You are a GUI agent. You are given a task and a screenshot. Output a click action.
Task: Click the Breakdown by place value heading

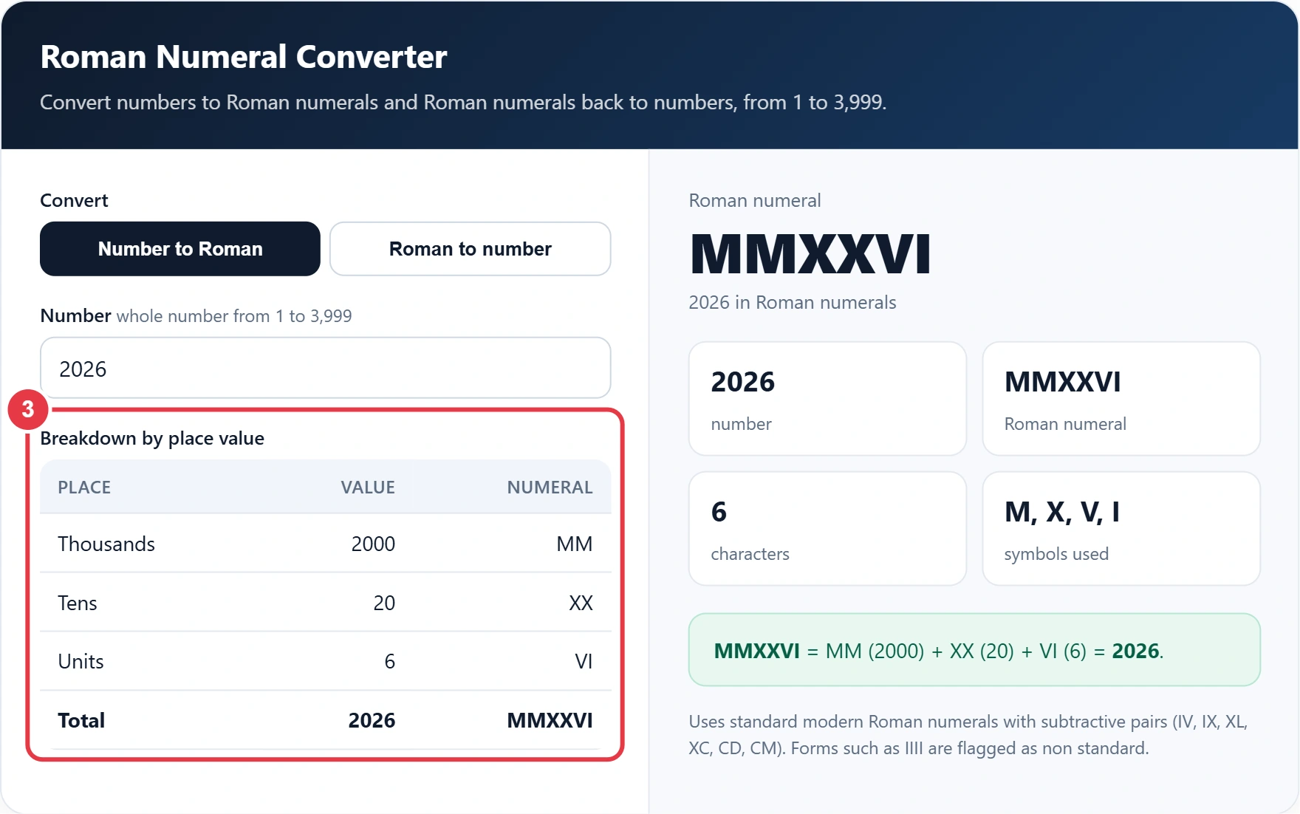coord(152,438)
